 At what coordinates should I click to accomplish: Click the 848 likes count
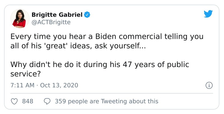(x=27, y=101)
